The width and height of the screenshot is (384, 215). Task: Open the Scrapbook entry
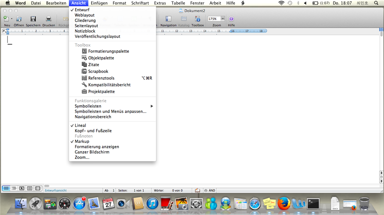[98, 71]
